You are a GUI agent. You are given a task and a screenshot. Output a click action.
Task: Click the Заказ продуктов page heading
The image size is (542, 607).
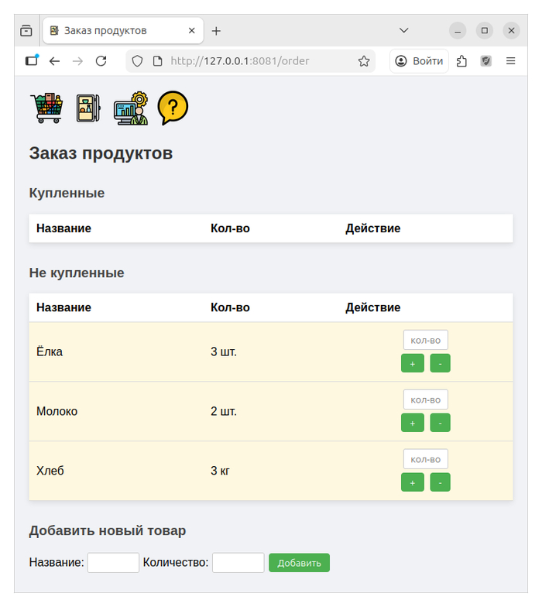pyautogui.click(x=101, y=153)
